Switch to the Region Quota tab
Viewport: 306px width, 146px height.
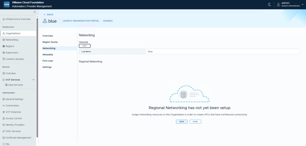[x=50, y=42]
